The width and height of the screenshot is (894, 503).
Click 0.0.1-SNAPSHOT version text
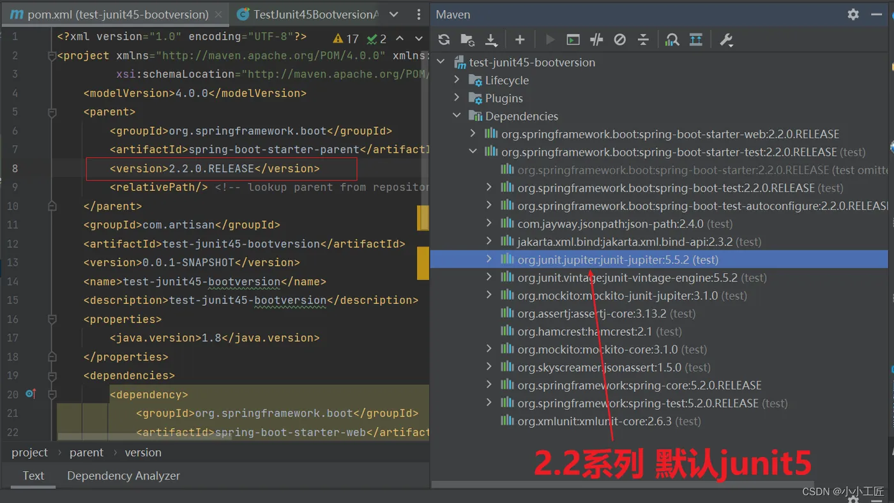click(x=188, y=262)
